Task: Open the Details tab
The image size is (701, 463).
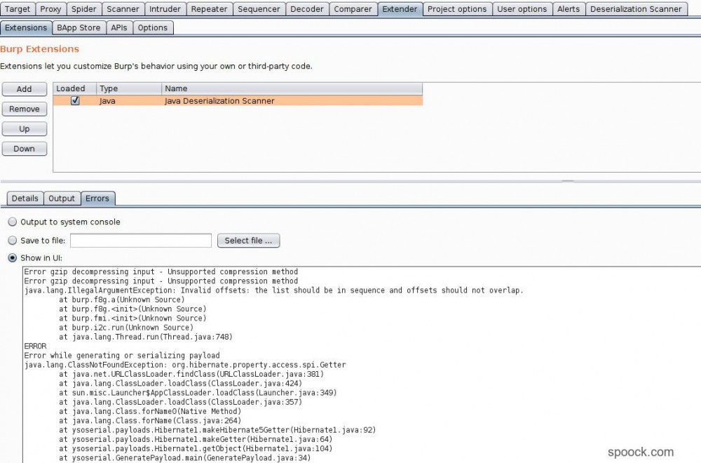Action: [x=25, y=198]
